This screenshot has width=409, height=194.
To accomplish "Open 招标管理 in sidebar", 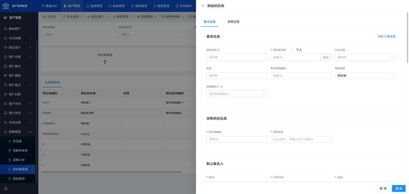I will pyautogui.click(x=18, y=179).
